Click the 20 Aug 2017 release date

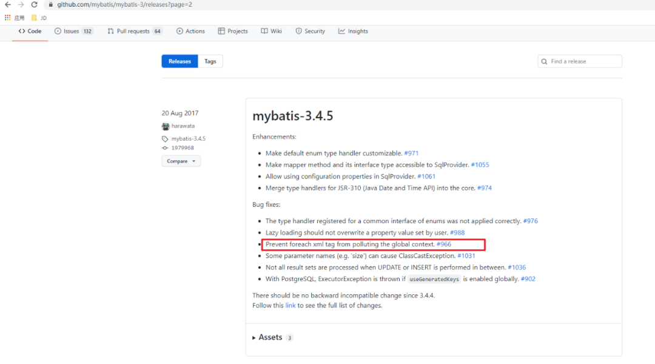pos(180,113)
